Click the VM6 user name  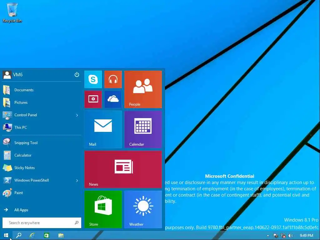tap(18, 75)
